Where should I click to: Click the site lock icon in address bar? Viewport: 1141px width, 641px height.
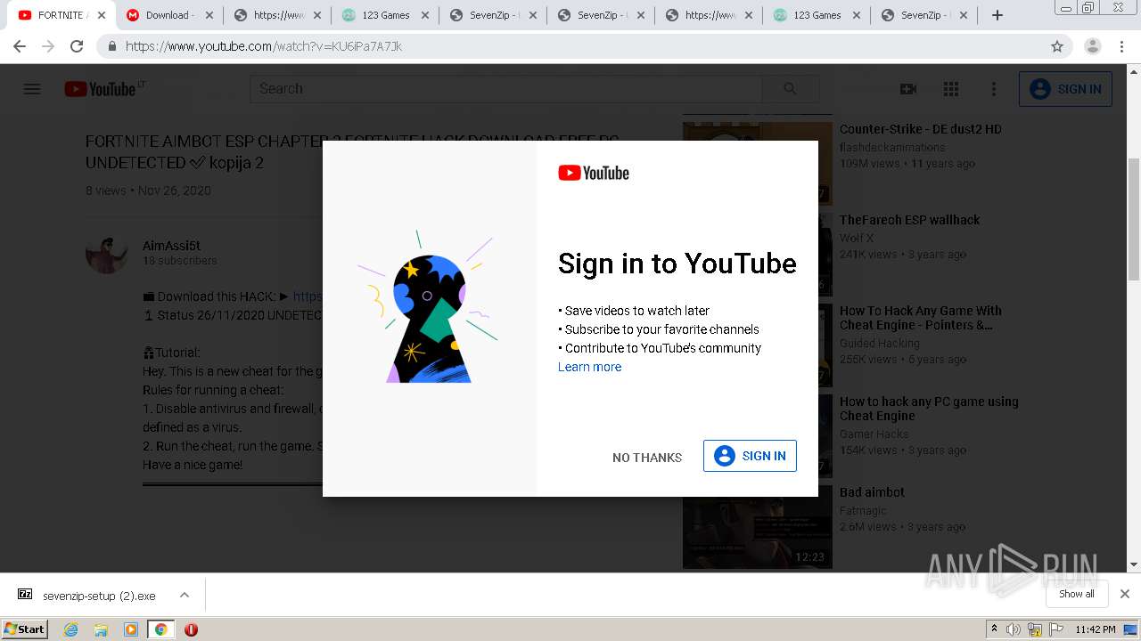point(112,46)
